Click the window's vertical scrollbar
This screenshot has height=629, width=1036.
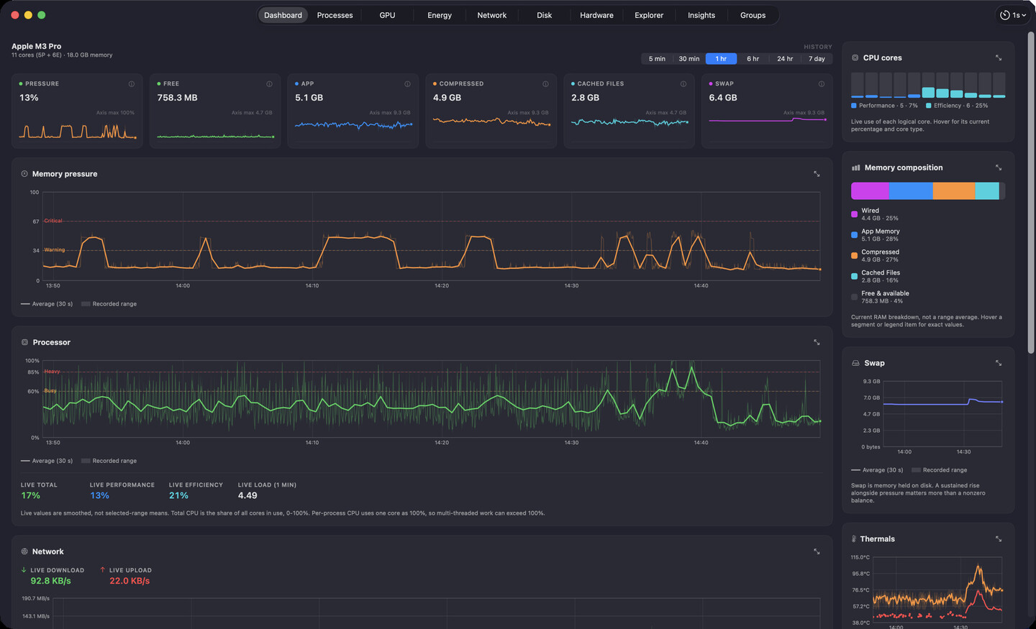tap(1032, 192)
